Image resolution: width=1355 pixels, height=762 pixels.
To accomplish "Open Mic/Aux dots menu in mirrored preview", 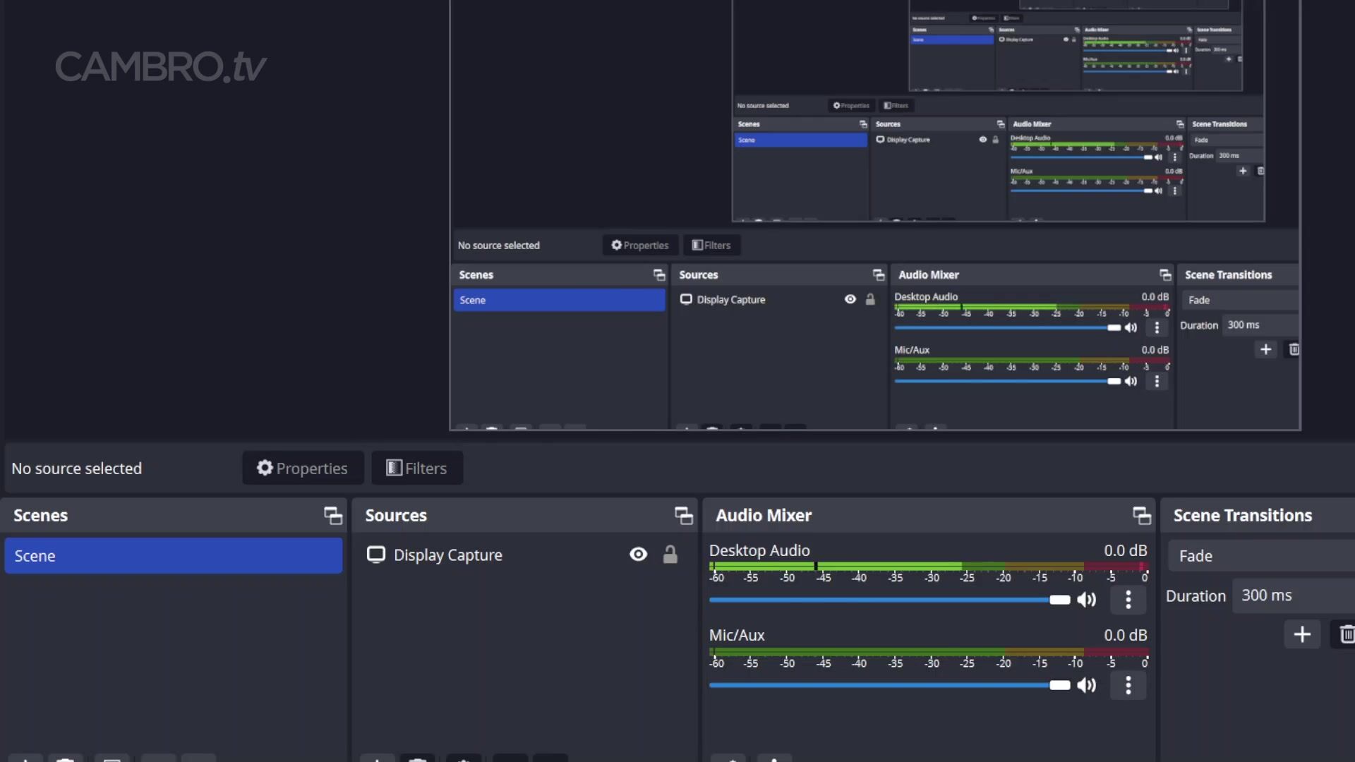I will pos(1157,381).
